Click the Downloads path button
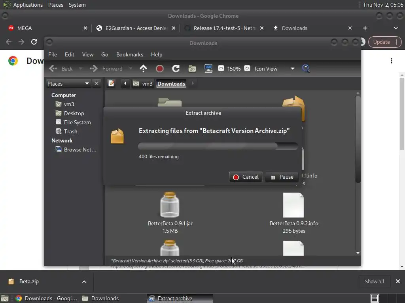405x303 pixels. (171, 84)
